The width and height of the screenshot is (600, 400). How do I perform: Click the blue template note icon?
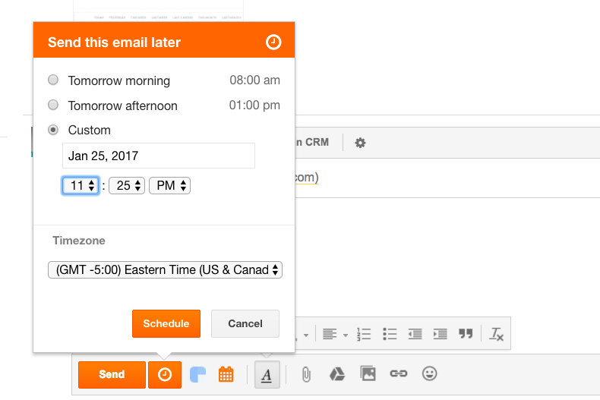[197, 374]
